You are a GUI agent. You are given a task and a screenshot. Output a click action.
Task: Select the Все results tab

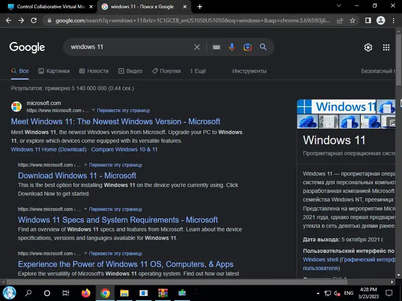tap(20, 71)
